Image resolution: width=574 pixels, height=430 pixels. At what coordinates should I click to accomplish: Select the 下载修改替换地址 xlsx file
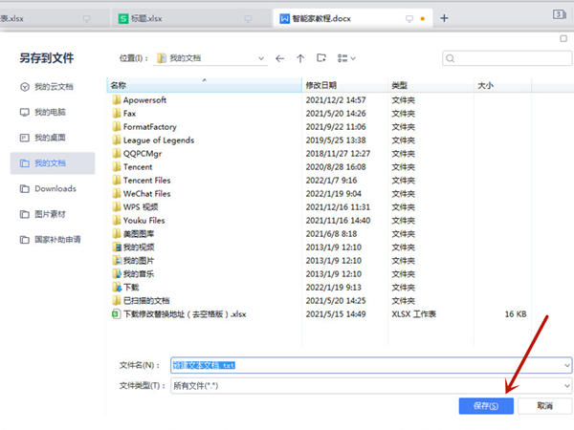click(185, 312)
